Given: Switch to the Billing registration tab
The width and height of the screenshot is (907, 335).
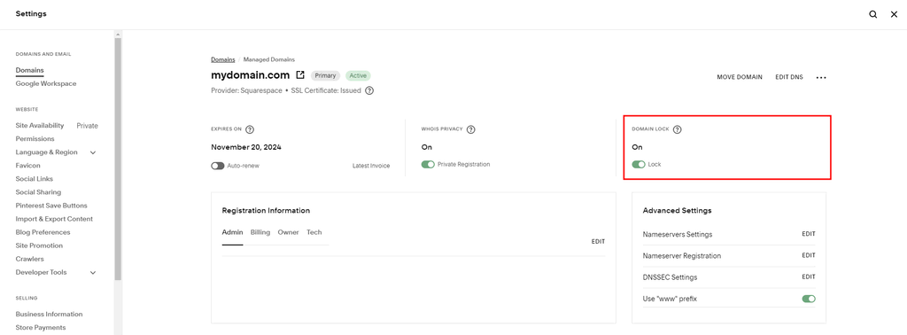Looking at the screenshot, I should click(260, 232).
